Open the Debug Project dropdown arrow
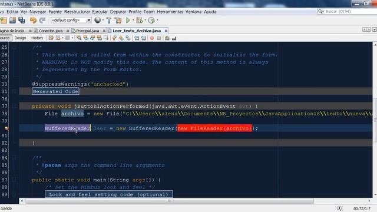Image resolution: width=377 pixels, height=212 pixels. pyautogui.click(x=145, y=20)
